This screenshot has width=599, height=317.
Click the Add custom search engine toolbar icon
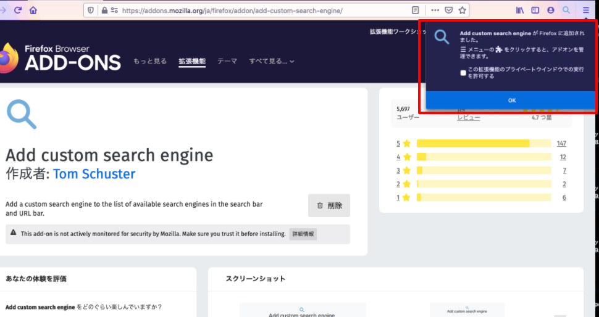[566, 10]
